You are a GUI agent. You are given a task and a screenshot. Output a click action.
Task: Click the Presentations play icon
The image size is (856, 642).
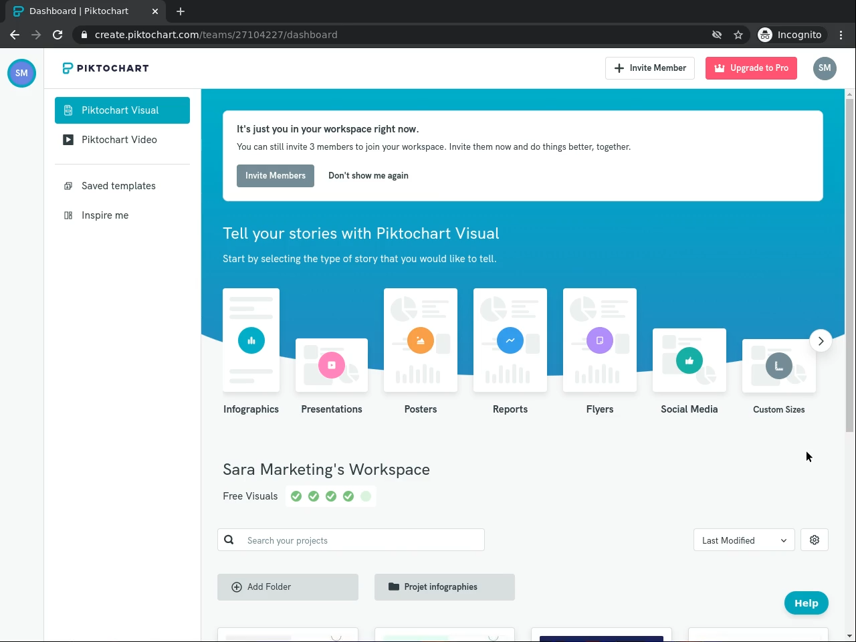(x=332, y=365)
